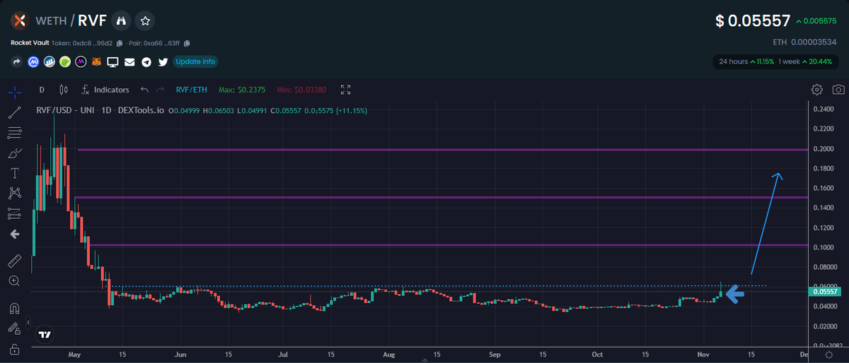This screenshot has width=849, height=363.
Task: Click the Rocket Vault token logo
Action: coord(19,21)
